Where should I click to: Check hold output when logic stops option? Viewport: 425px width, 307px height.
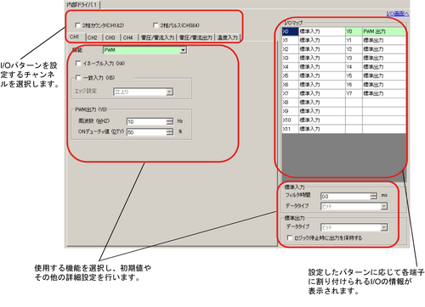point(289,237)
